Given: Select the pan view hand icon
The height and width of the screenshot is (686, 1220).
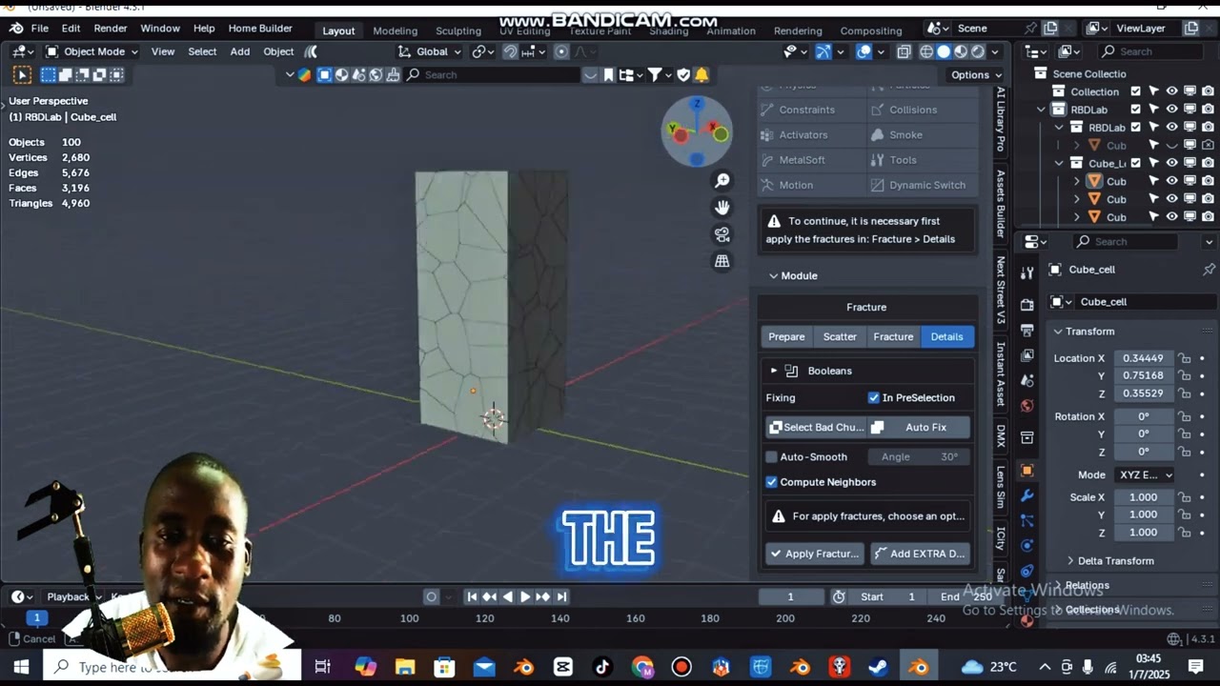Looking at the screenshot, I should click(722, 208).
